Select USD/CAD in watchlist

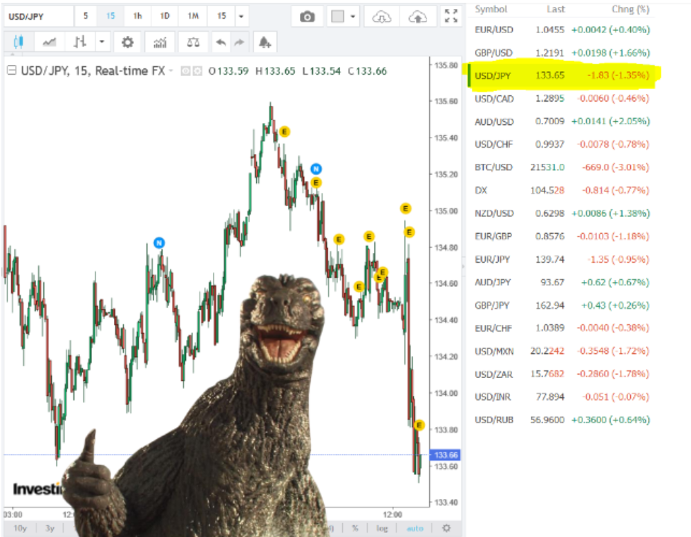pos(562,98)
